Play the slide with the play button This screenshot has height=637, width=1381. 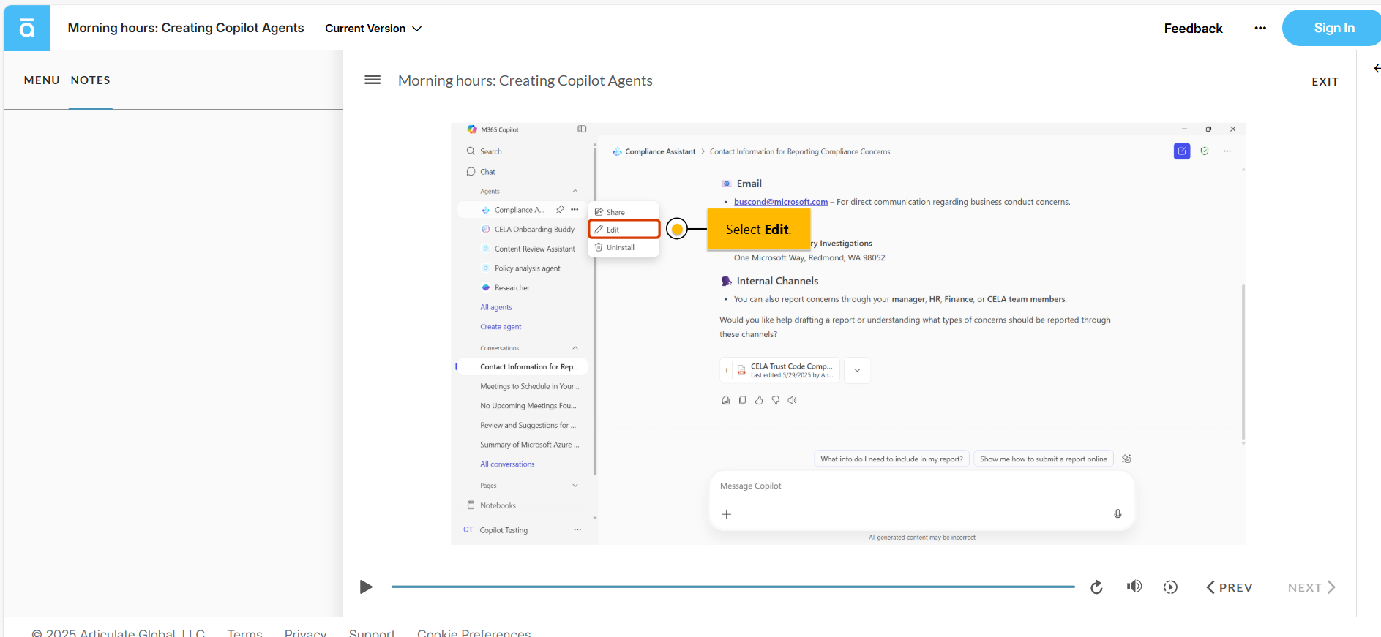pyautogui.click(x=366, y=587)
